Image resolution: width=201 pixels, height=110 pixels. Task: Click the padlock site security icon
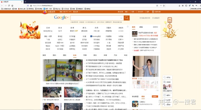click(x=31, y=6)
